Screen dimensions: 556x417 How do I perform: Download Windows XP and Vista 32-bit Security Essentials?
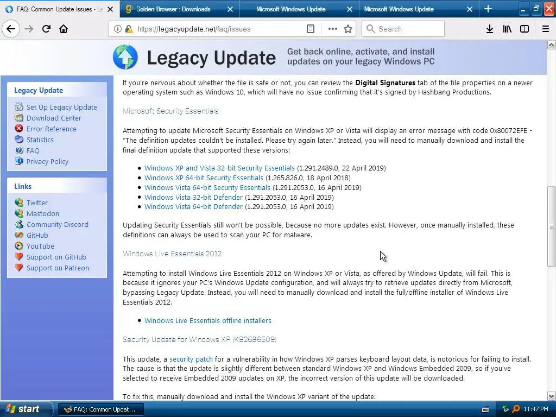[x=219, y=168]
